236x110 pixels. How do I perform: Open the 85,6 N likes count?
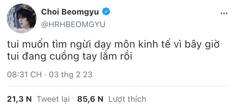(x=90, y=99)
